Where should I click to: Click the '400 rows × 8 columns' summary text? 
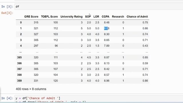[31, 89]
